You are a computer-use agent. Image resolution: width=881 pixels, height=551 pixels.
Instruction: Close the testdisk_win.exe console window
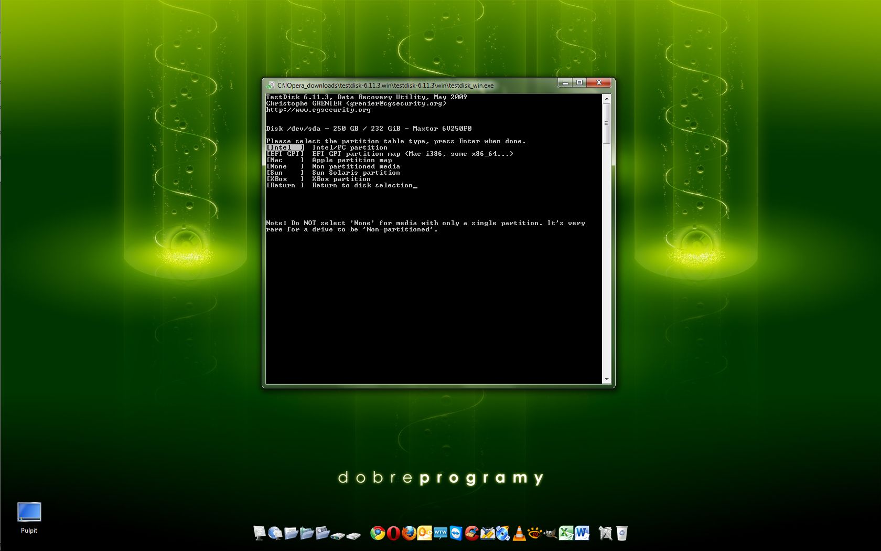pyautogui.click(x=599, y=83)
